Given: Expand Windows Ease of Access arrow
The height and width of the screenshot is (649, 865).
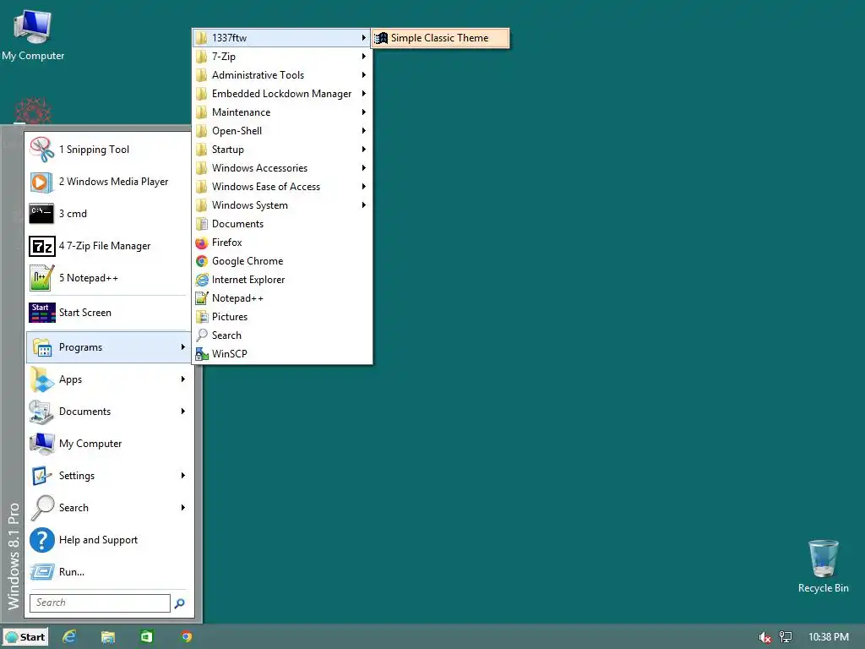Looking at the screenshot, I should click(363, 187).
